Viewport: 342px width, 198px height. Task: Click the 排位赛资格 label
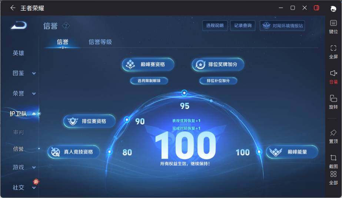pyautogui.click(x=94, y=121)
